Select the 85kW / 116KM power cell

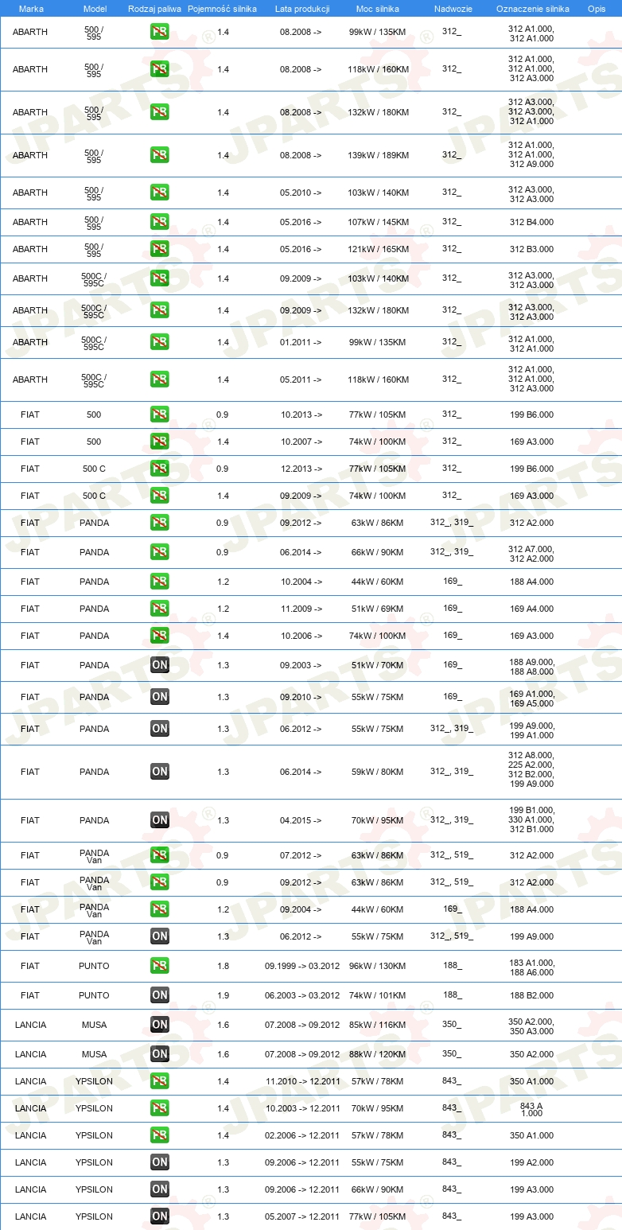click(378, 1025)
